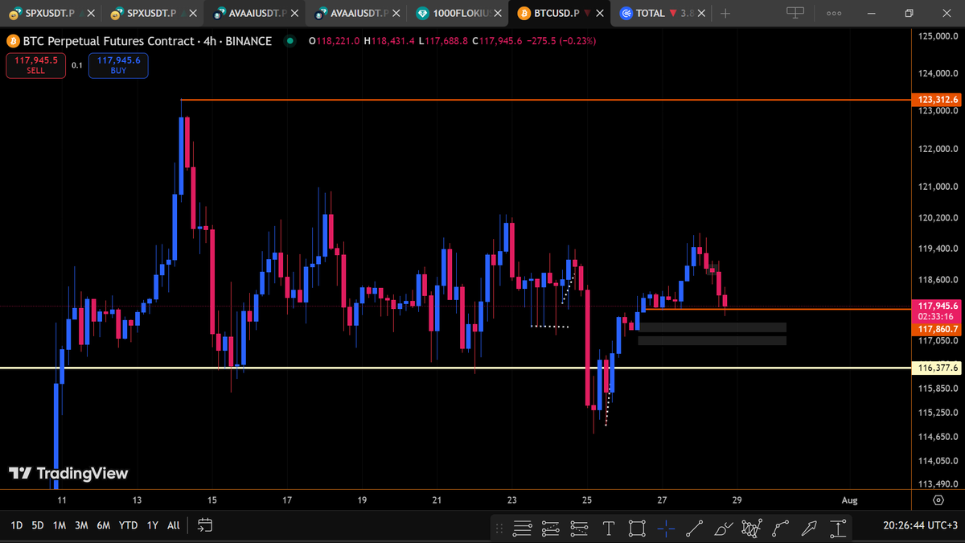
Task: Click the Aug label on time axis
Action: [850, 500]
